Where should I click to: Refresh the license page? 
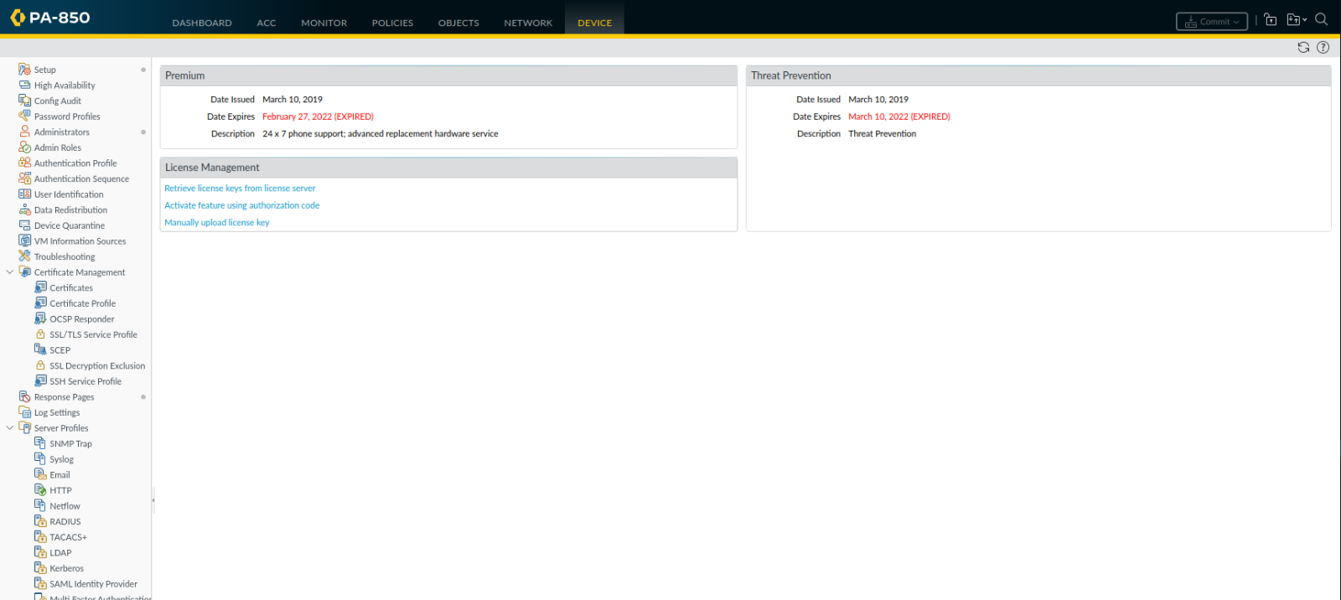[x=1303, y=48]
